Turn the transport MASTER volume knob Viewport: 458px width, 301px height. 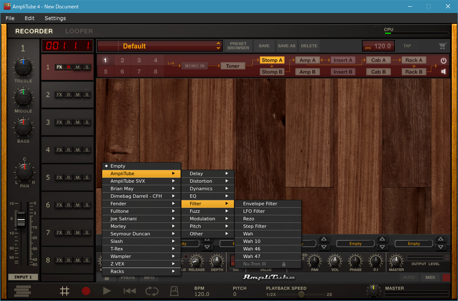pos(374,291)
